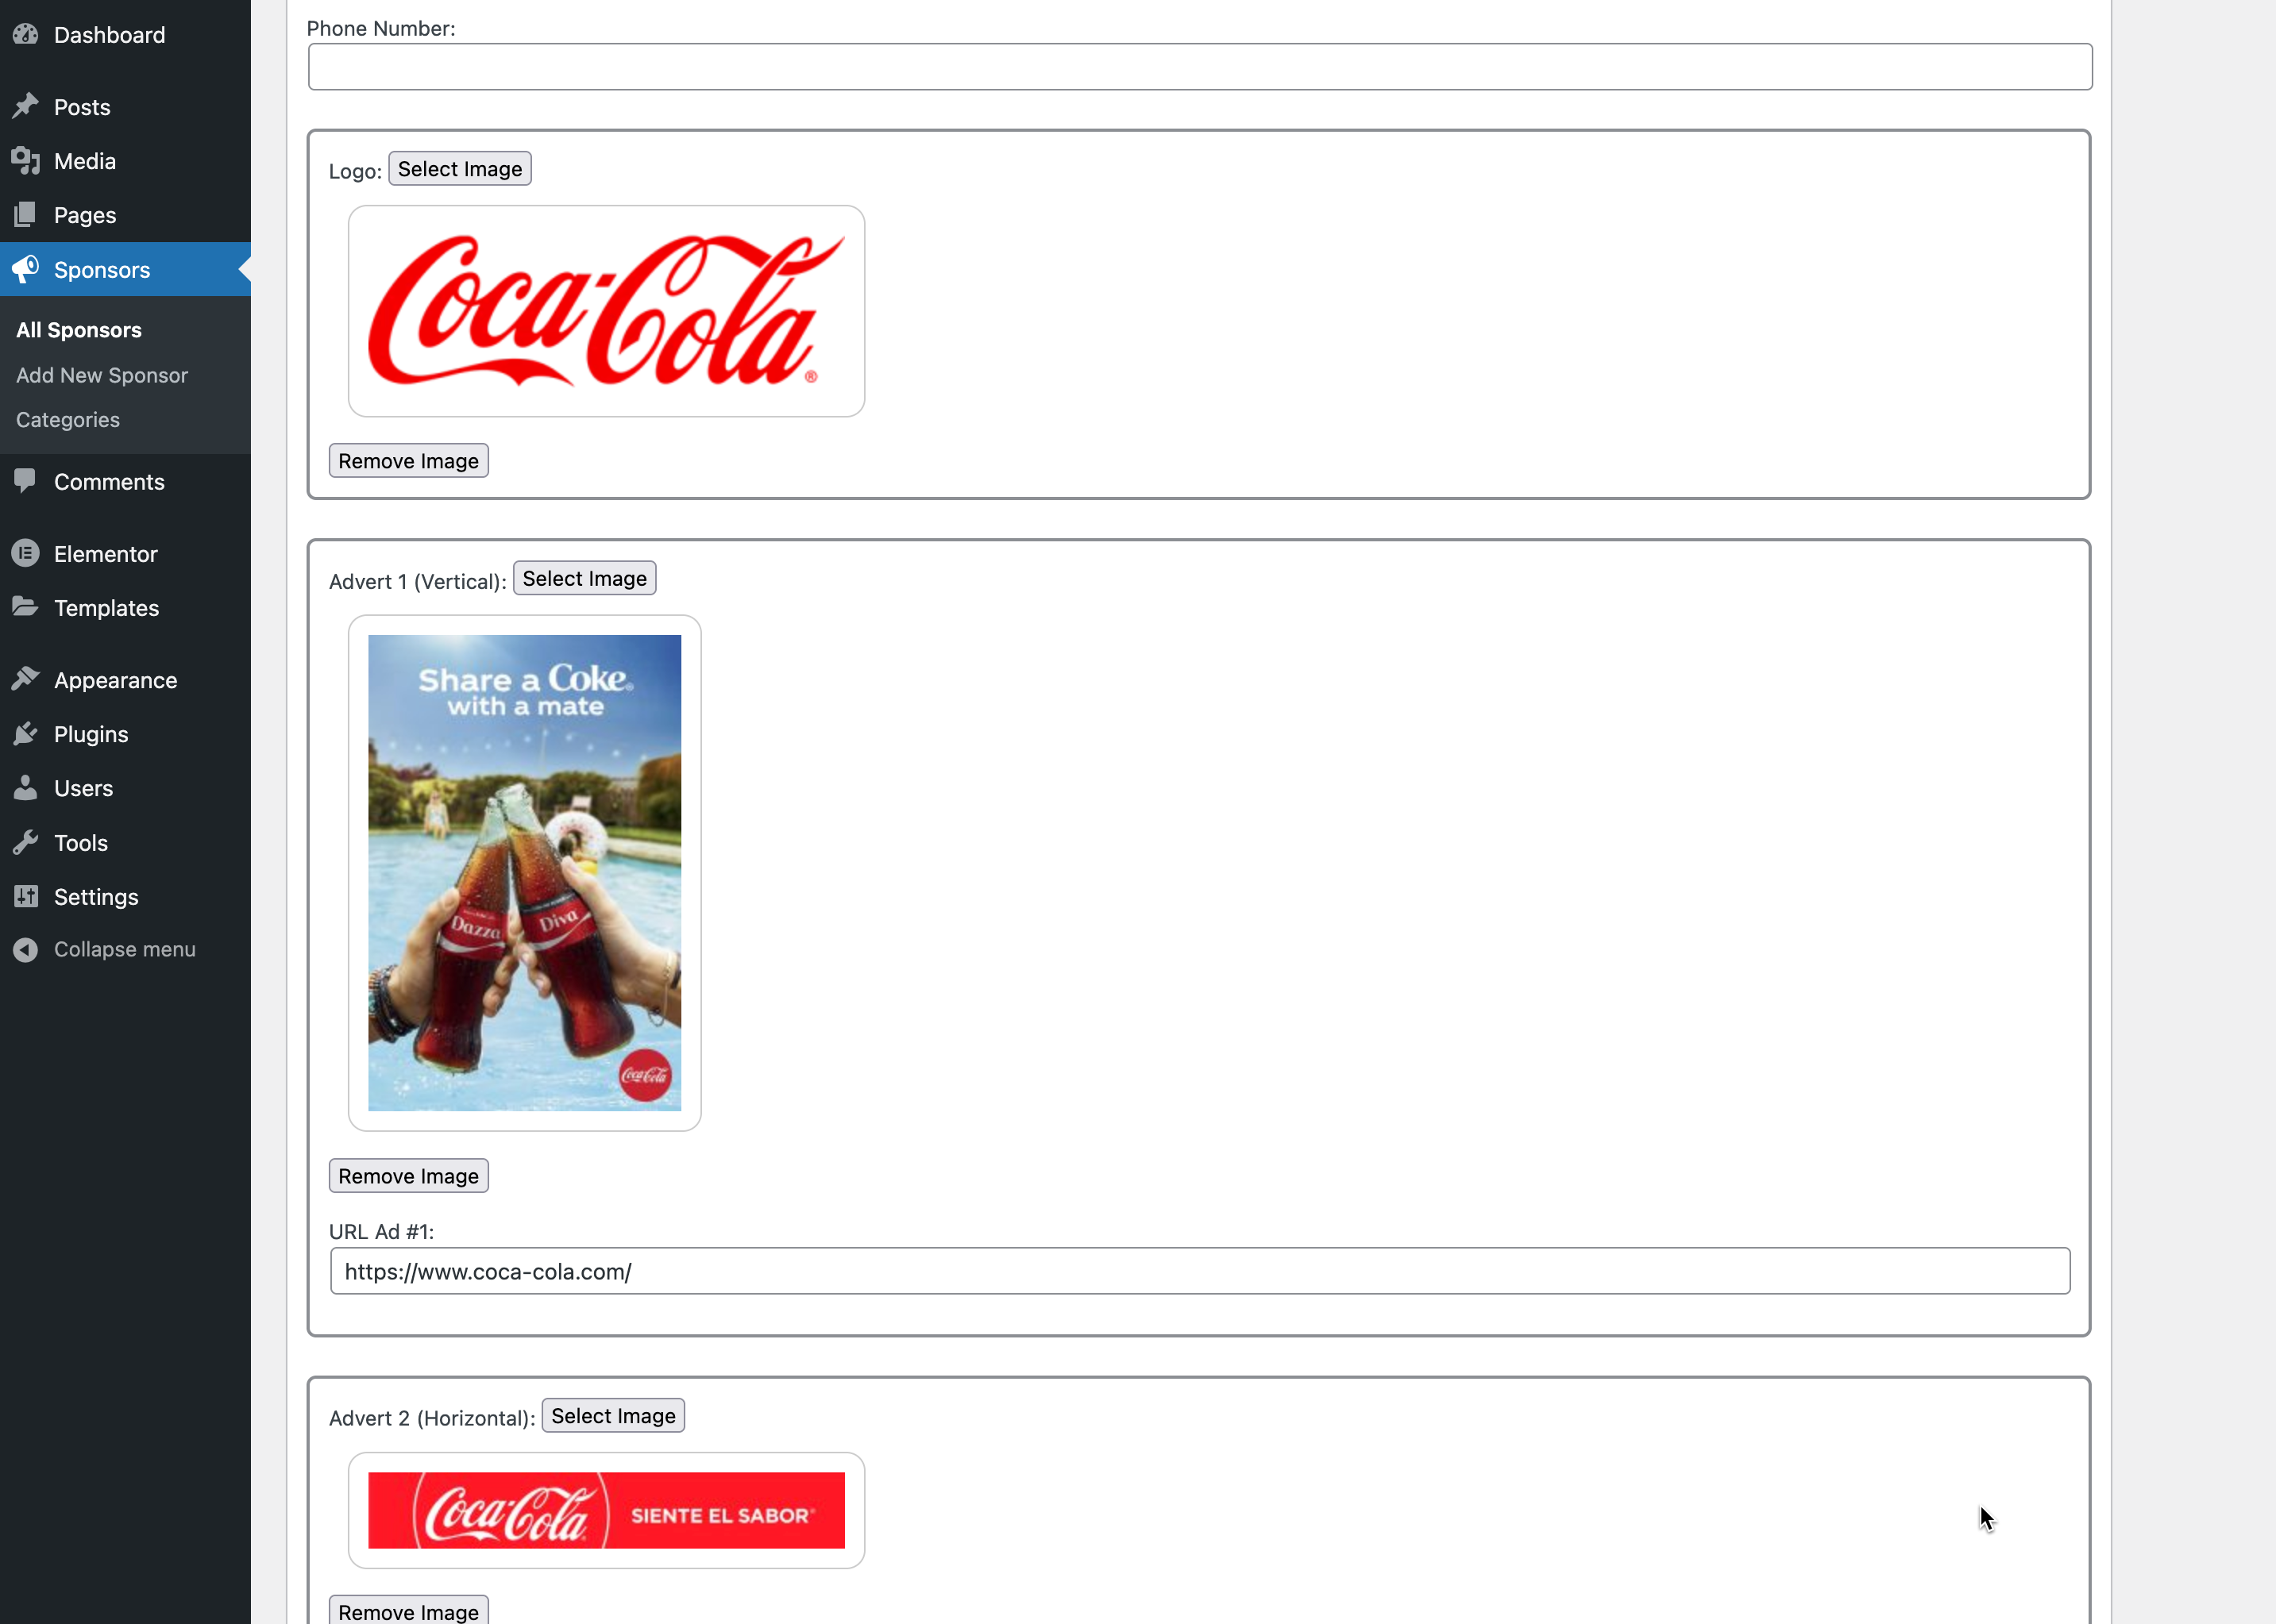Click the Appearance paintbrush icon
This screenshot has height=1624, width=2276.
coord(26,680)
